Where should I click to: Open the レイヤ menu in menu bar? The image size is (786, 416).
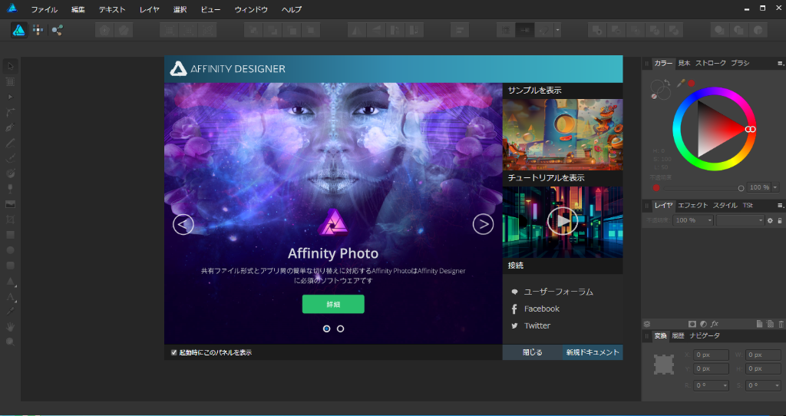pyautogui.click(x=150, y=10)
